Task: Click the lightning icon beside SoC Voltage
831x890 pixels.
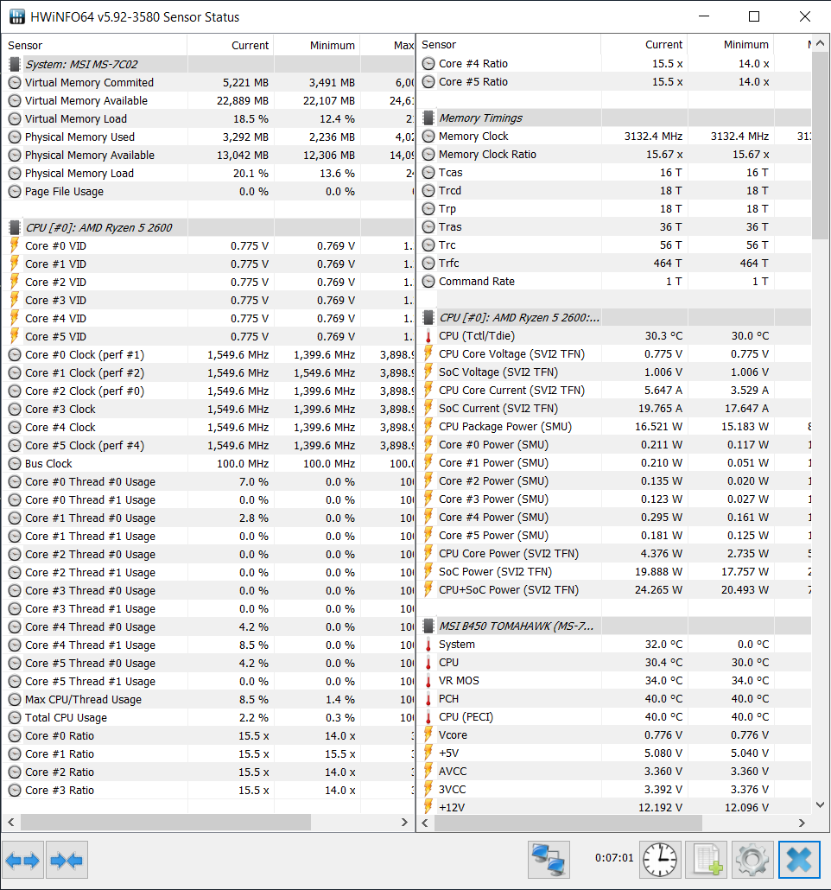Action: click(428, 372)
